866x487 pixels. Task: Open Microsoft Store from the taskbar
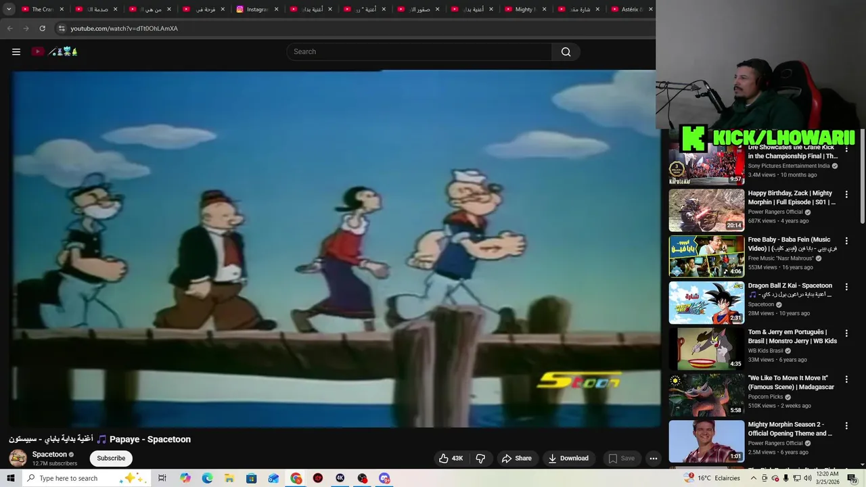(x=251, y=478)
